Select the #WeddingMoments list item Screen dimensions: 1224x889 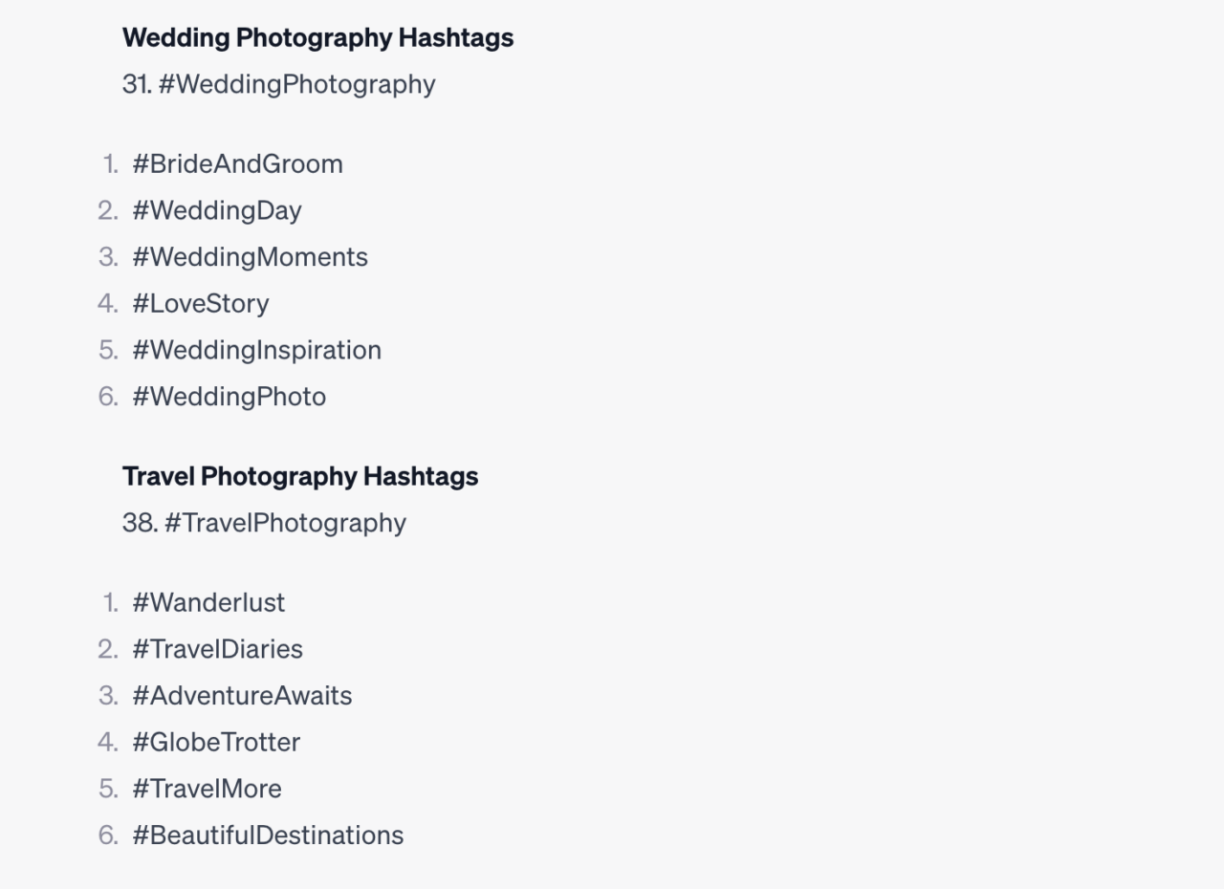click(x=250, y=257)
